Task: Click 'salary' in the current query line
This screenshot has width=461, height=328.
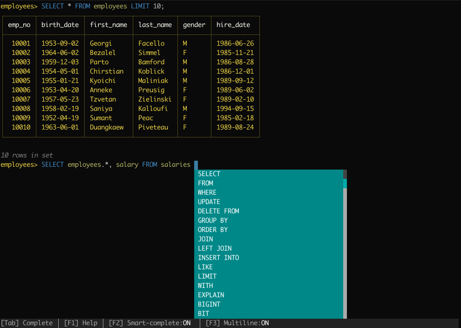Action: coord(127,165)
